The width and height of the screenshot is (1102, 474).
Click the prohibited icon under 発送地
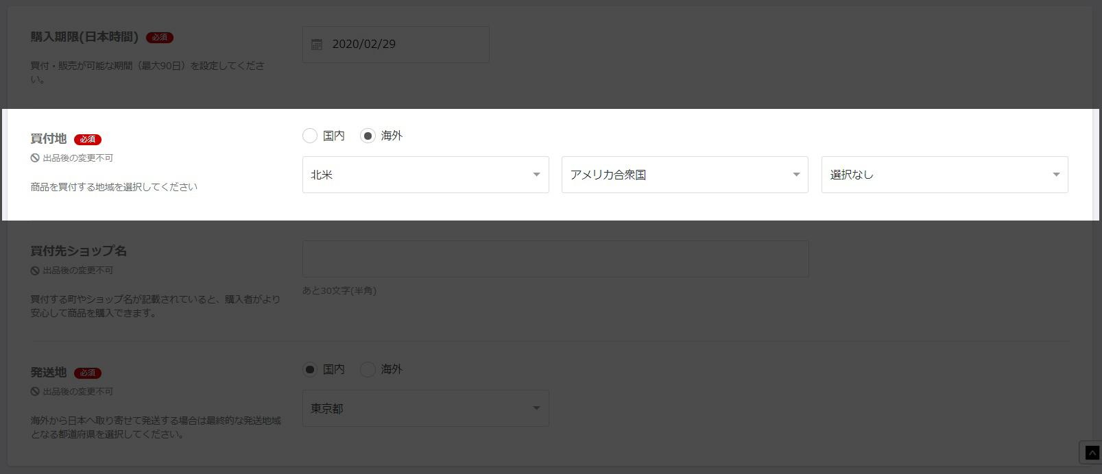(35, 392)
